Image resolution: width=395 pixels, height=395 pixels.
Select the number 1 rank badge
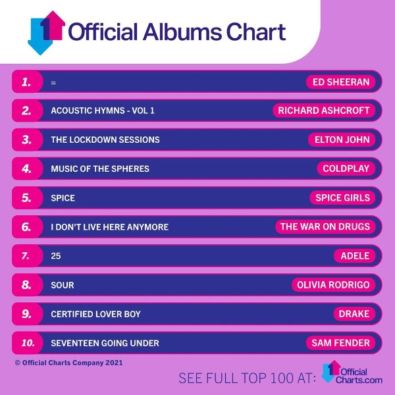tap(27, 82)
